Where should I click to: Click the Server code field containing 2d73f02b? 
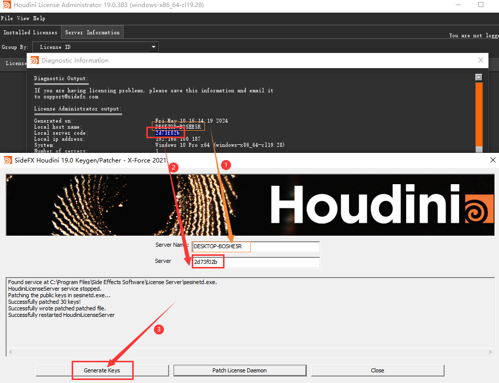pyautogui.click(x=256, y=262)
